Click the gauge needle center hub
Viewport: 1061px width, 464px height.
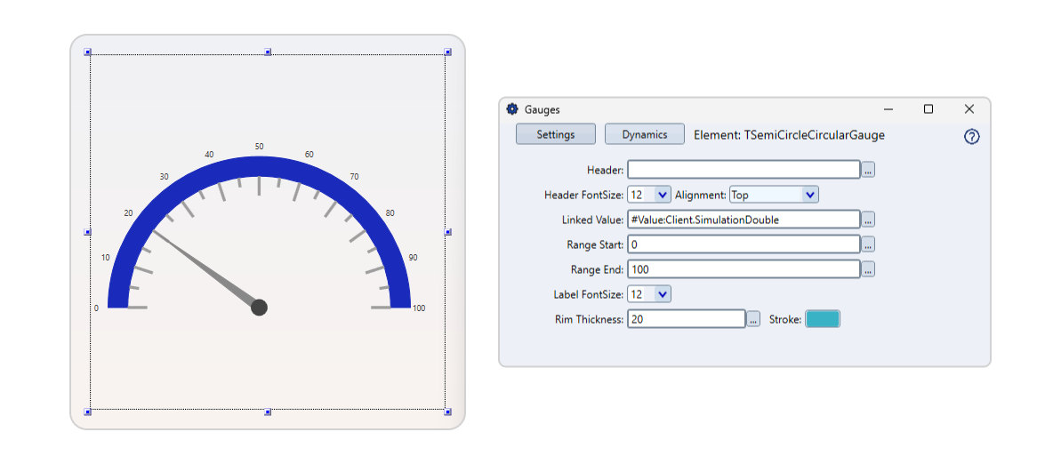pyautogui.click(x=259, y=308)
